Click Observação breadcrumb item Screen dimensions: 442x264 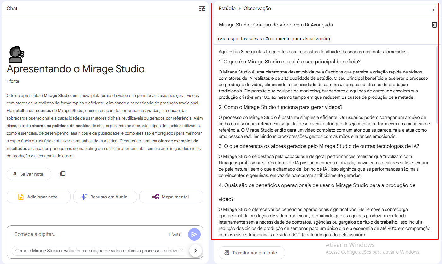coord(257,9)
